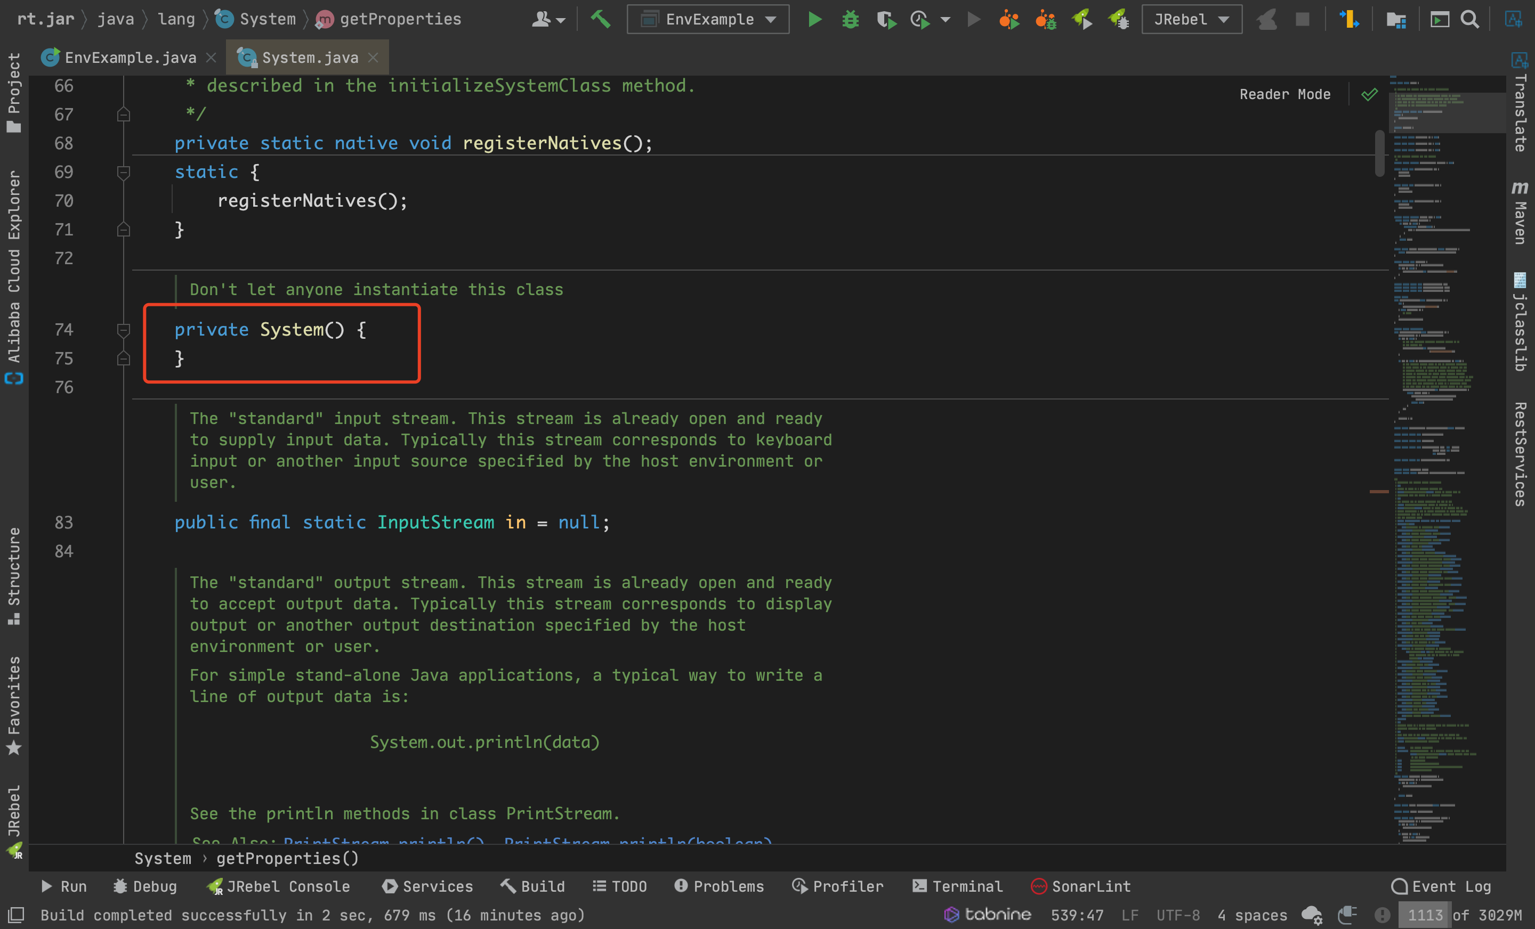Open EnvExample run configuration dropdown
Image resolution: width=1535 pixels, height=929 pixels.
pyautogui.click(x=708, y=19)
